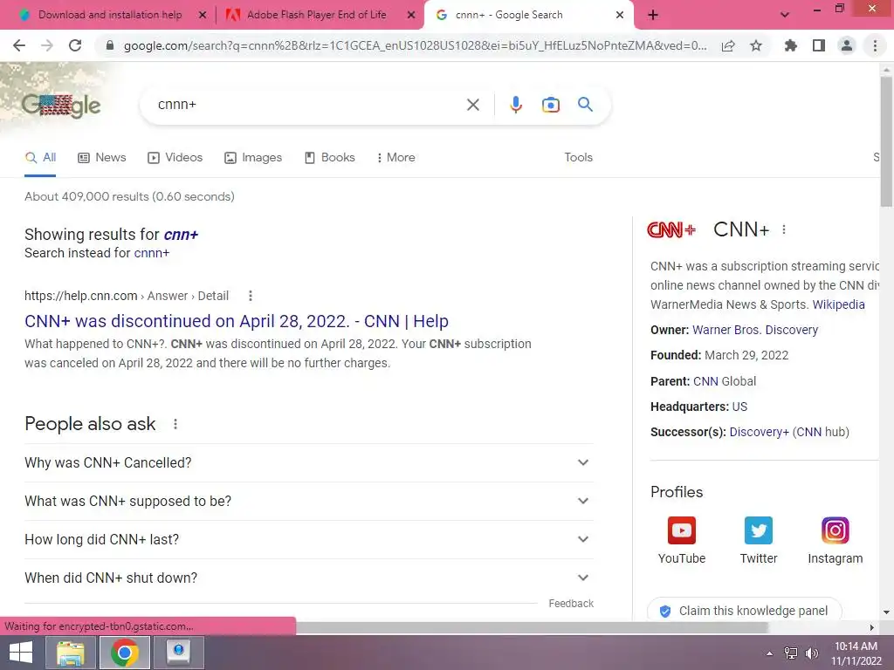
Task: Start voice search with the microphone icon
Action: coord(516,105)
